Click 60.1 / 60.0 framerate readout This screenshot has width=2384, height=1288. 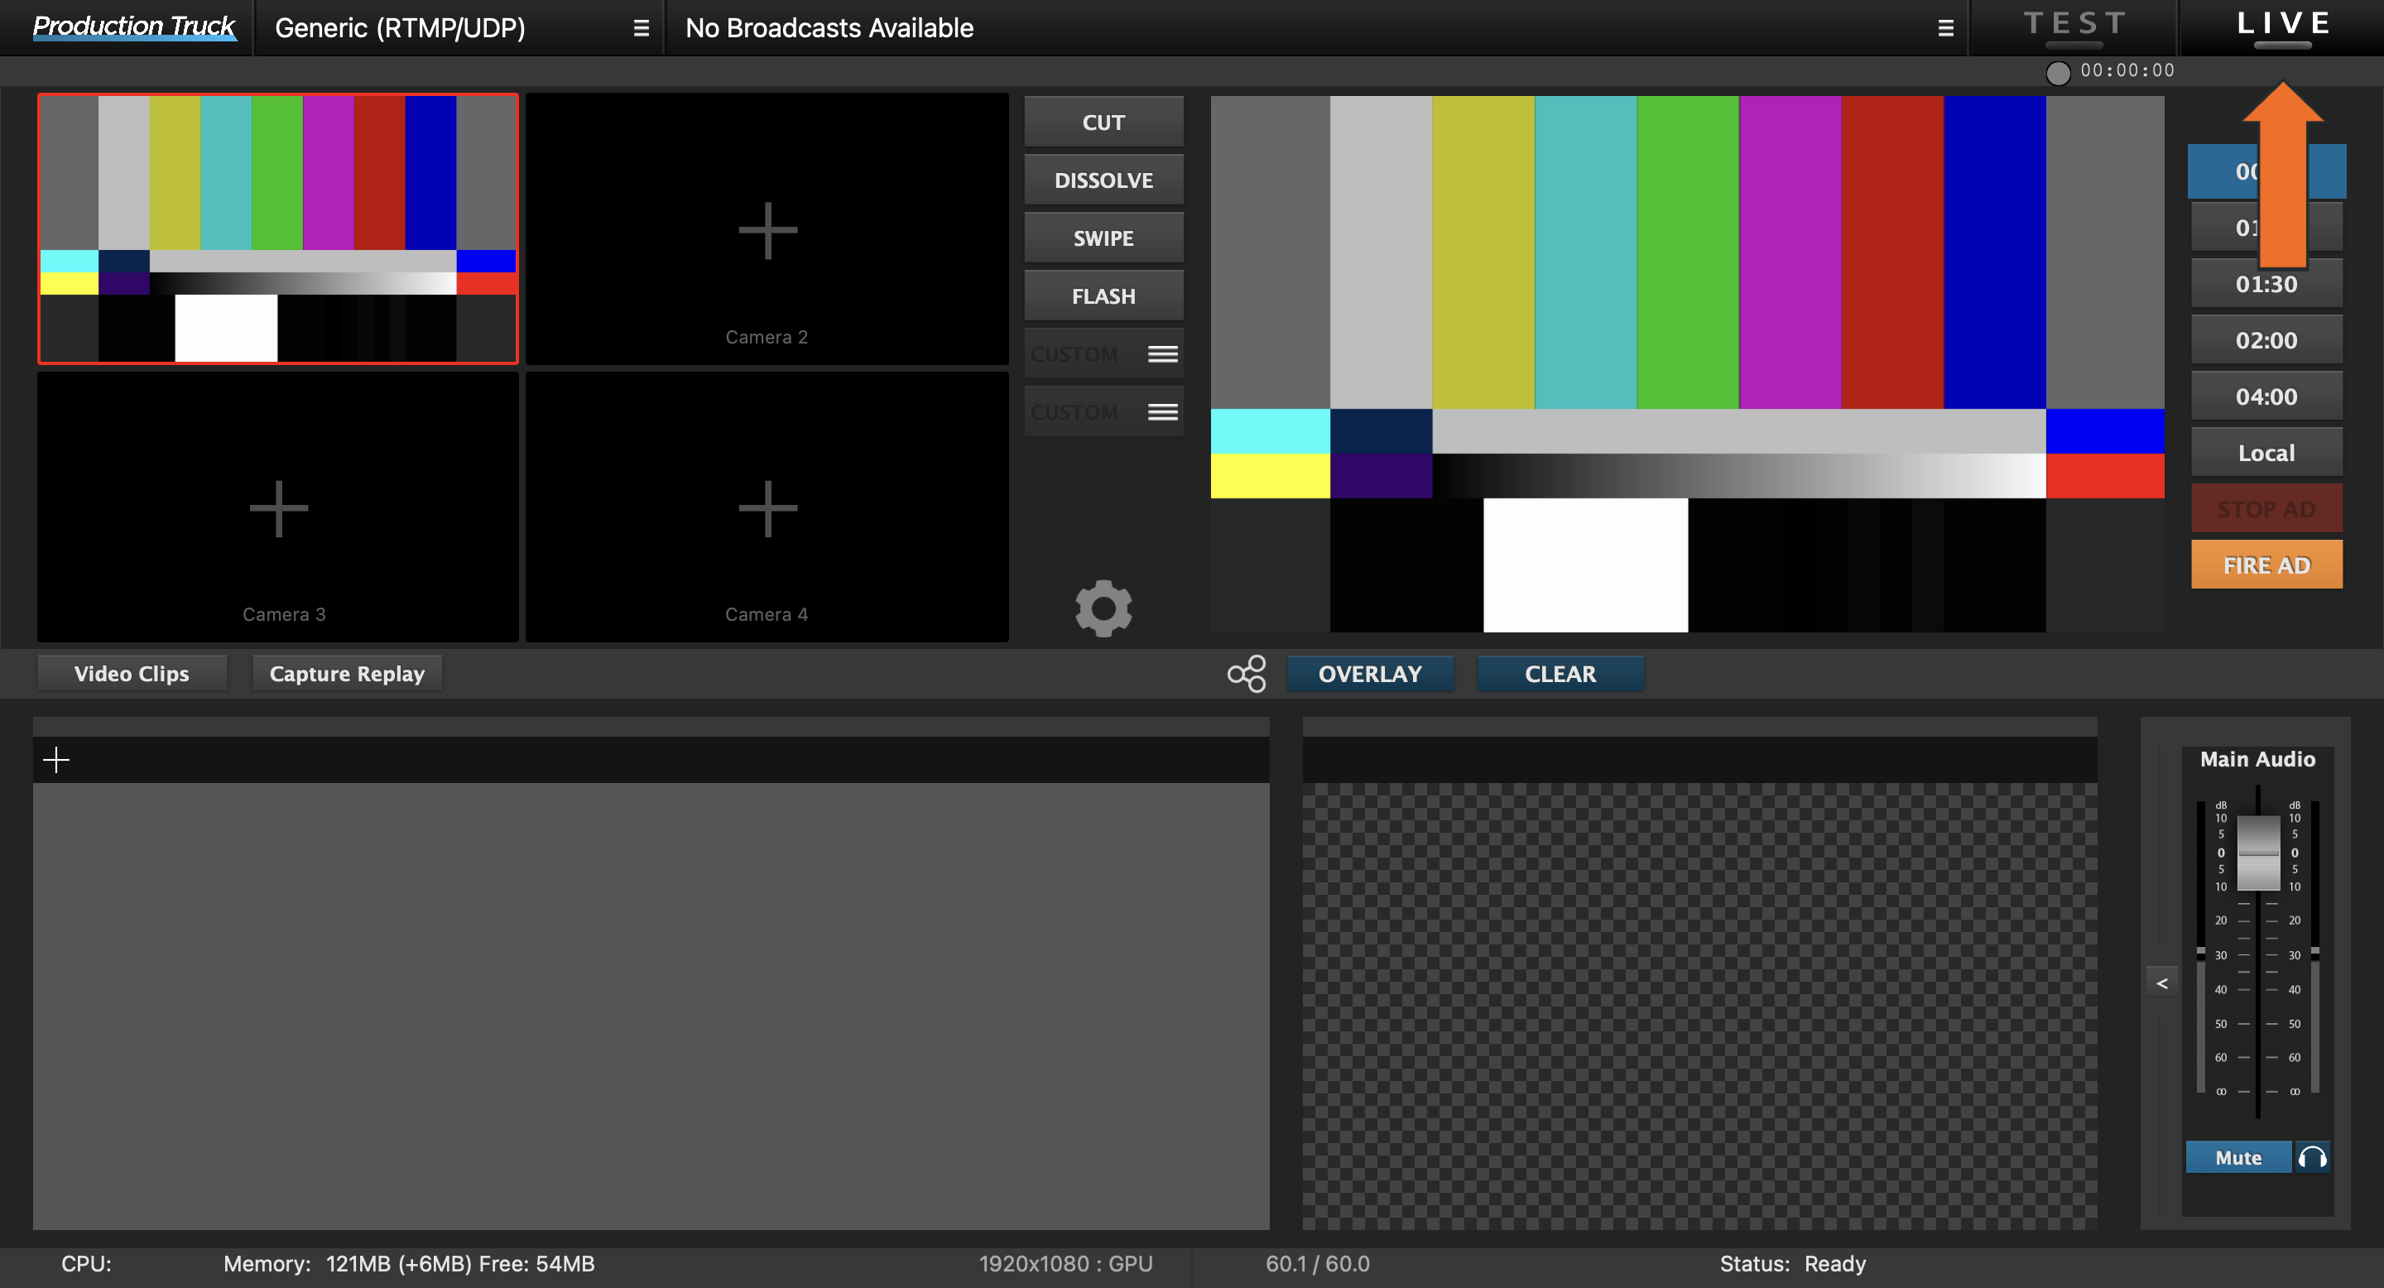click(x=1318, y=1264)
